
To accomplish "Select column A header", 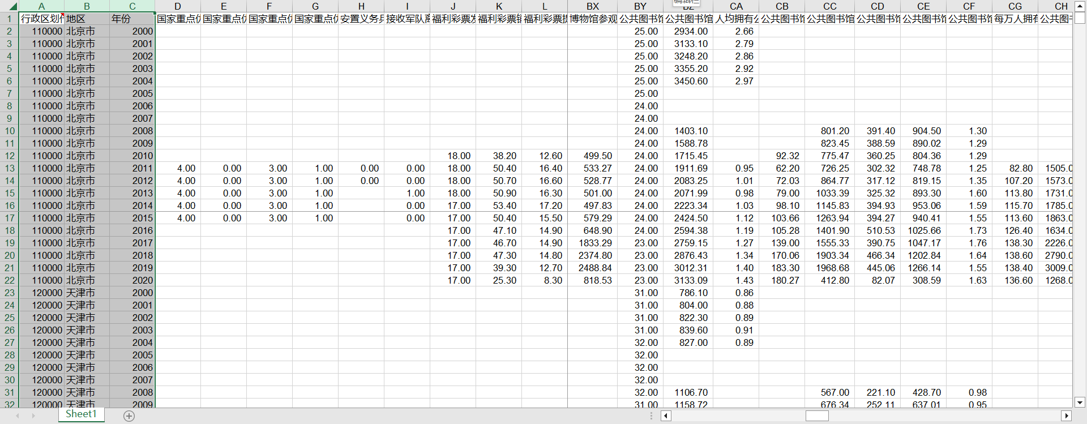I will coord(41,6).
